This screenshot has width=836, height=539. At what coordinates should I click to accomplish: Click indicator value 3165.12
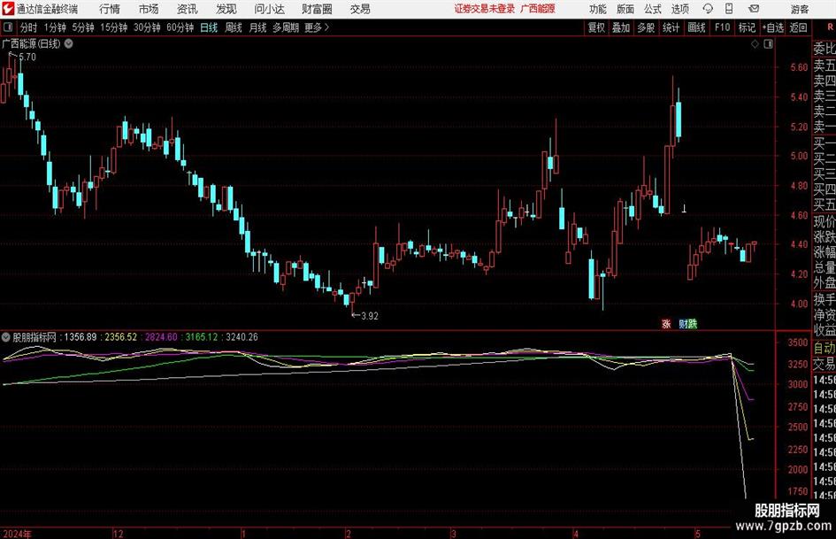(x=202, y=336)
